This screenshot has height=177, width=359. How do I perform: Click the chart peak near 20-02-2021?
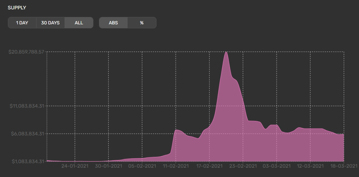point(226,52)
